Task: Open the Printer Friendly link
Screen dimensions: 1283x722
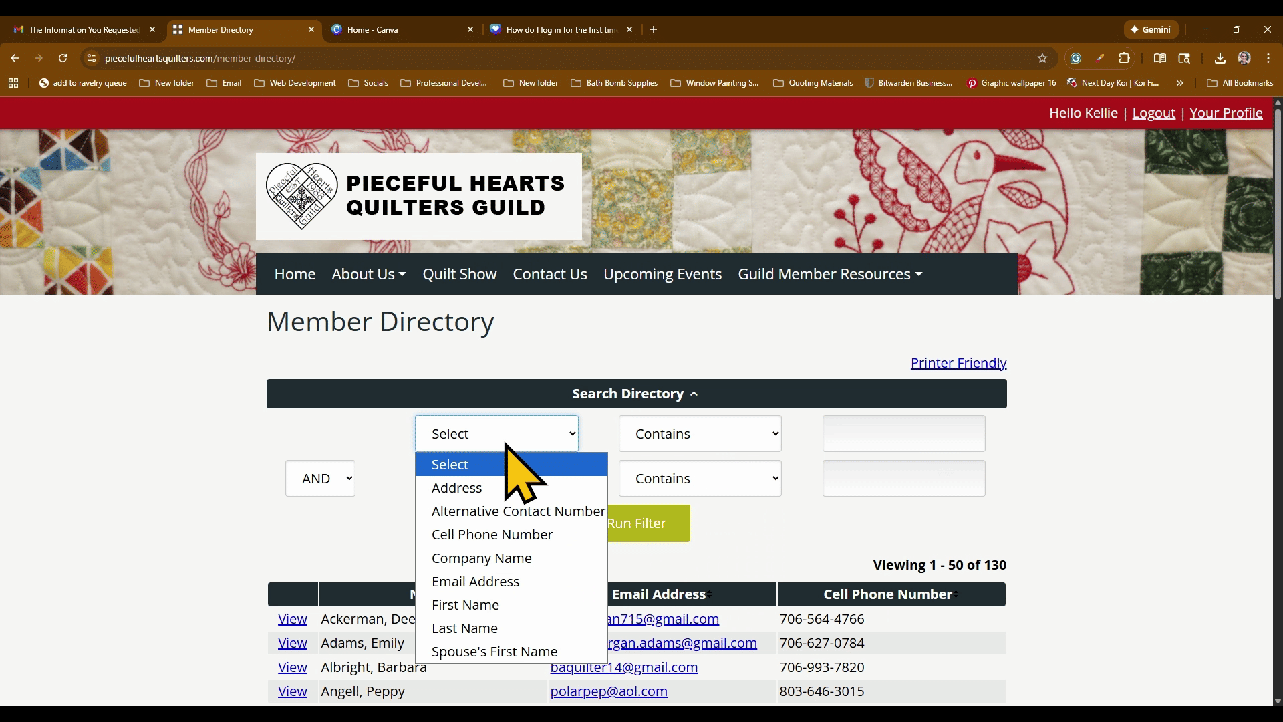Action: (958, 363)
